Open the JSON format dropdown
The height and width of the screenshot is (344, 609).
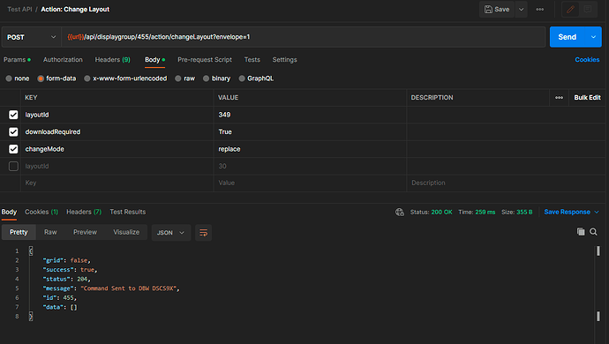click(170, 233)
